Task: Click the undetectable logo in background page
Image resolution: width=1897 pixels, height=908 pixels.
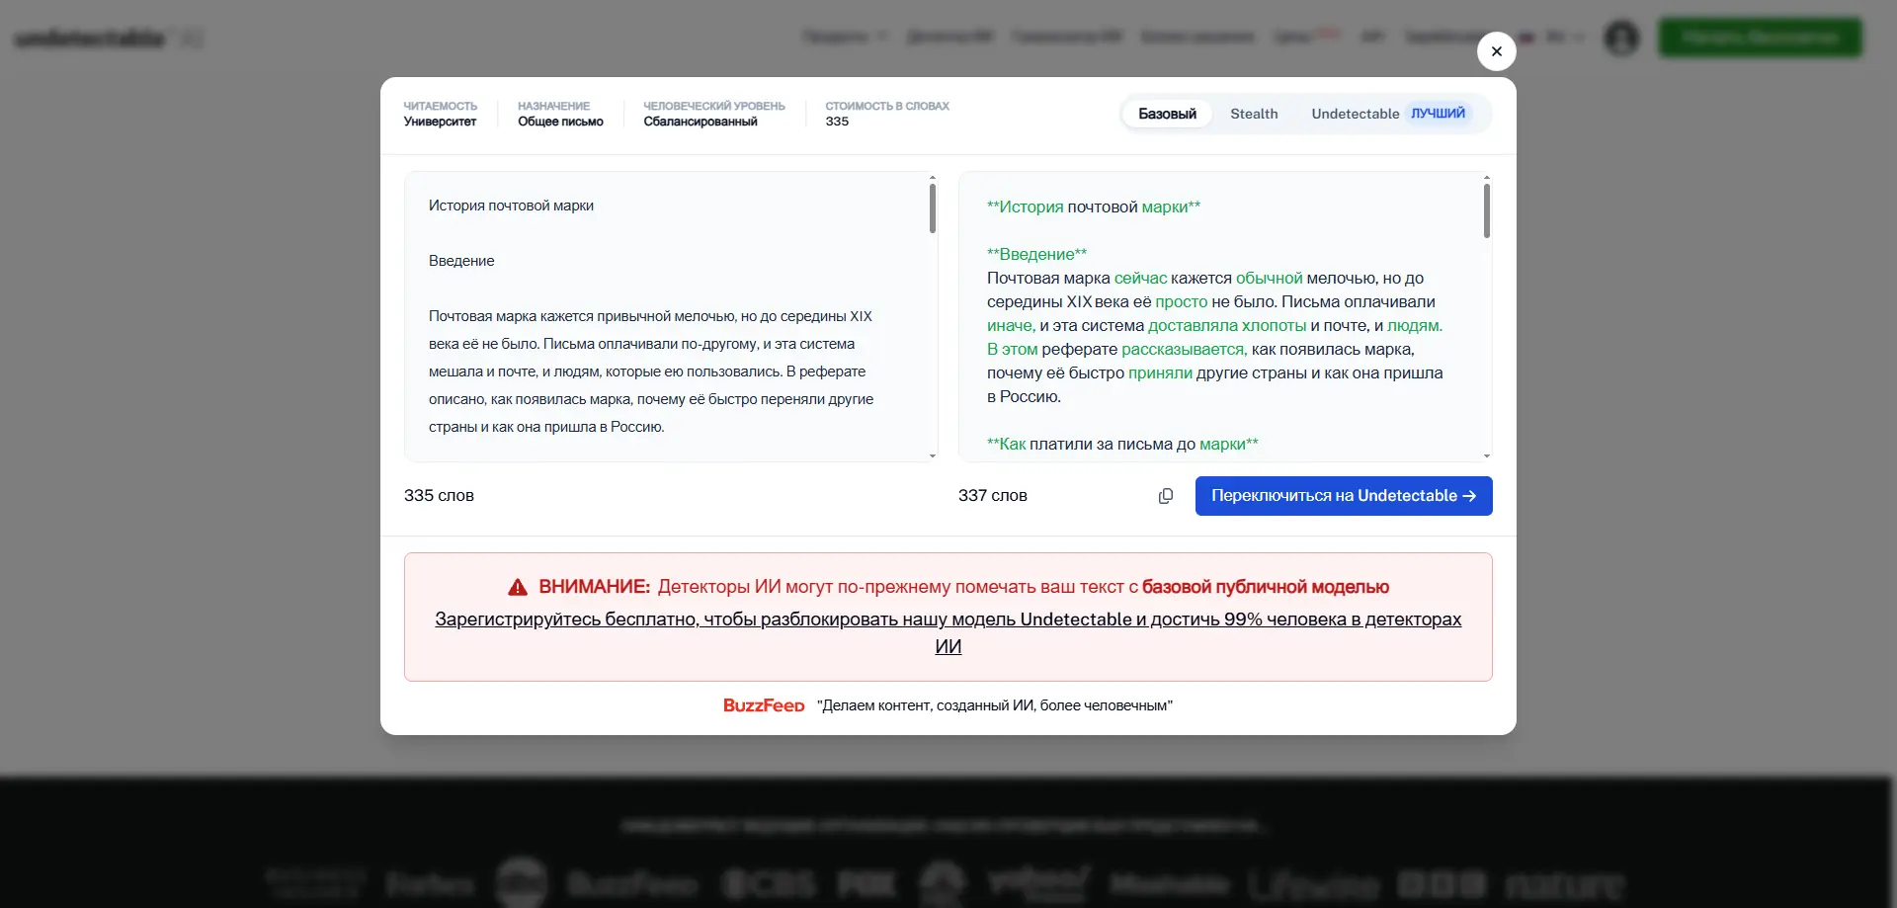Action: tap(109, 39)
